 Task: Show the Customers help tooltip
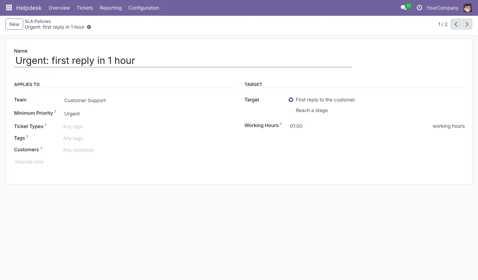41,148
